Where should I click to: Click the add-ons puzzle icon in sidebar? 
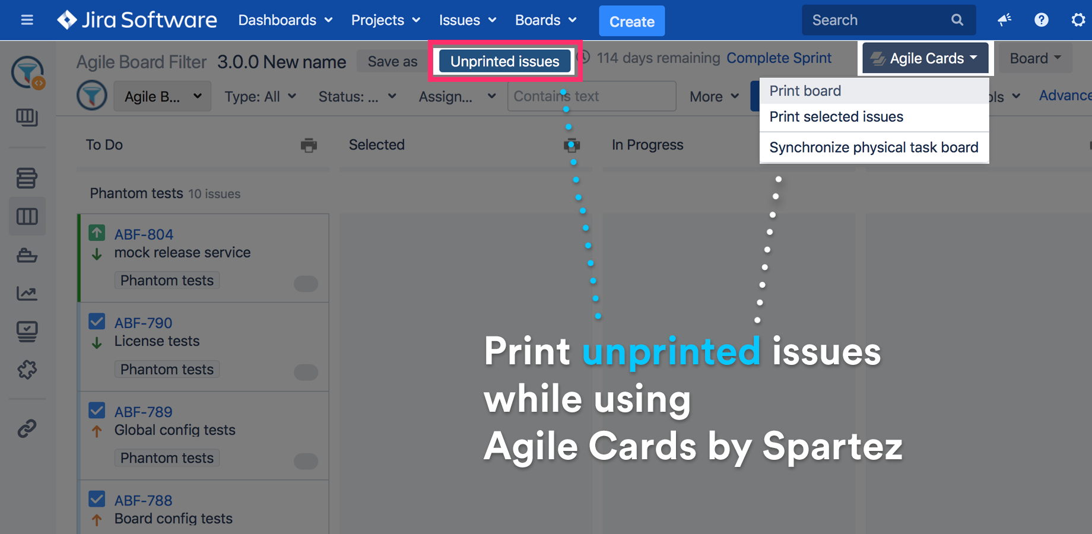pos(27,370)
